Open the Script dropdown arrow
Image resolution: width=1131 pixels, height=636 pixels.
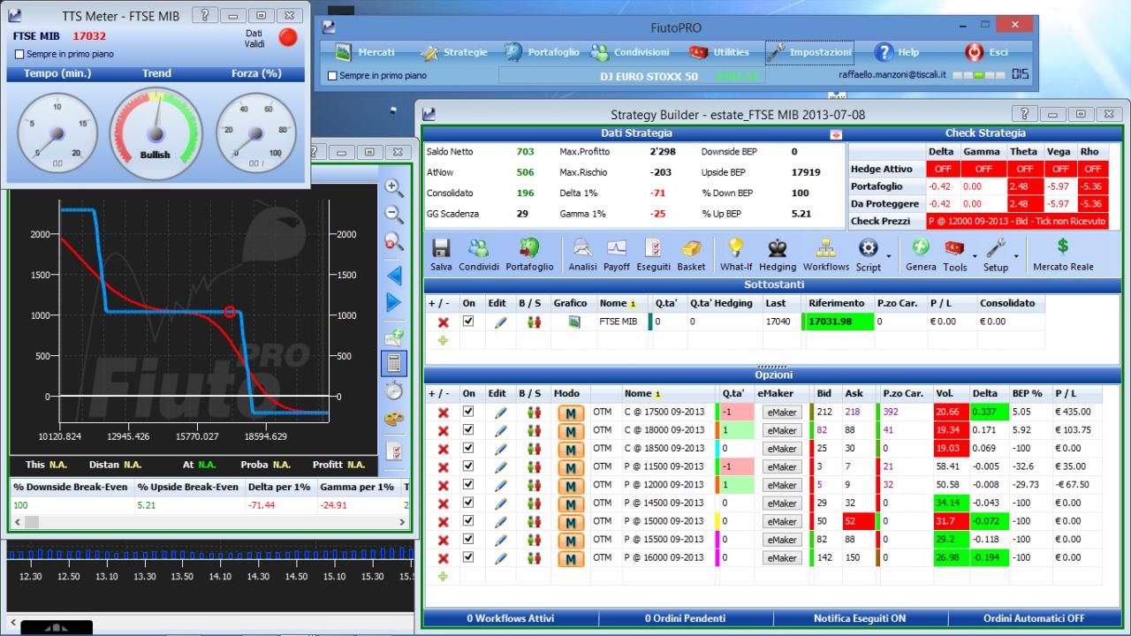point(889,256)
